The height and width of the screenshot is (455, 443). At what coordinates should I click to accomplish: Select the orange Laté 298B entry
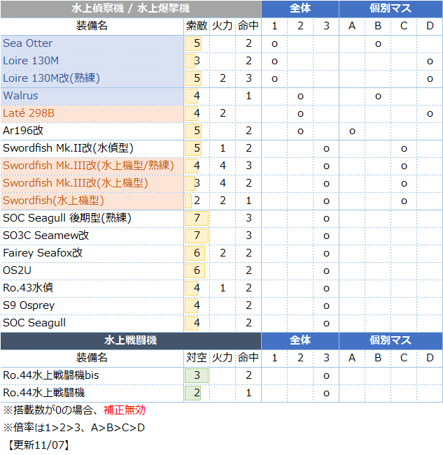click(29, 113)
